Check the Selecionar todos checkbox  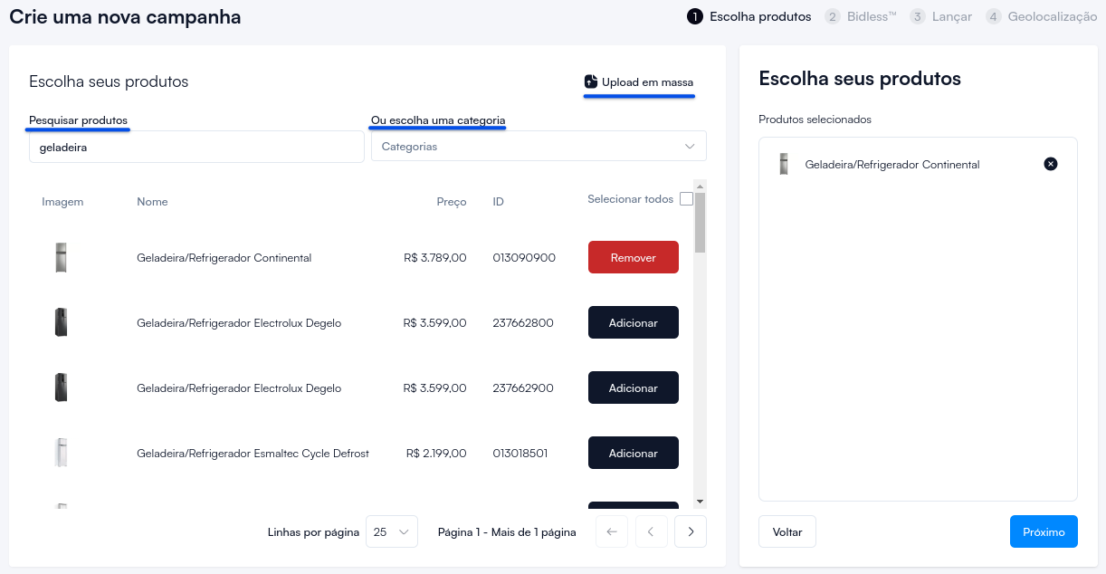[x=686, y=199]
